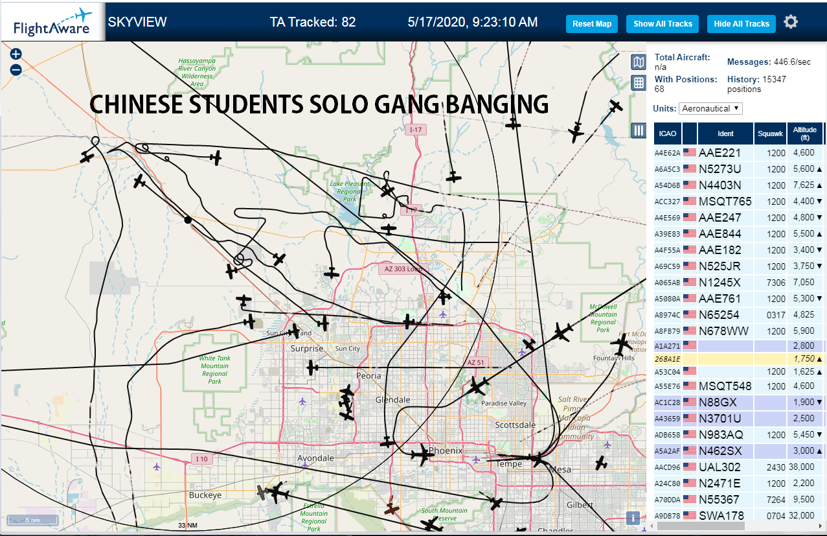Click the Lake Pleasant Regional Park map label
Screen dimensions: 827x536
pyautogui.click(x=349, y=192)
